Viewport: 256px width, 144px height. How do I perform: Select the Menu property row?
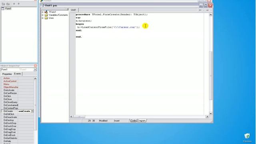pyautogui.click(x=18, y=84)
